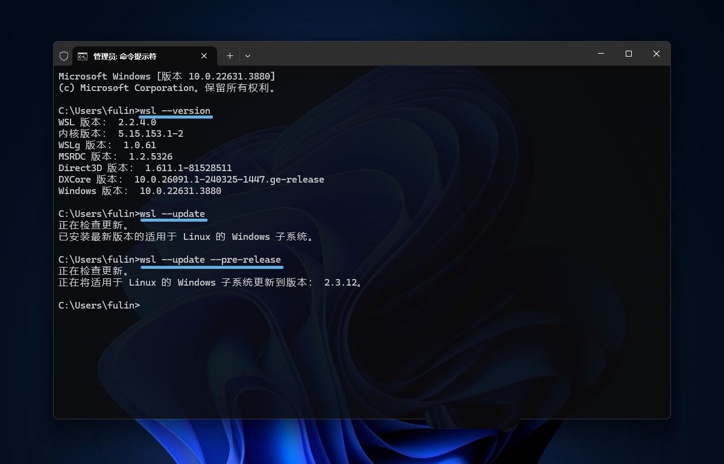Close the 命令提示符 tab
724x464 pixels.
(x=204, y=55)
